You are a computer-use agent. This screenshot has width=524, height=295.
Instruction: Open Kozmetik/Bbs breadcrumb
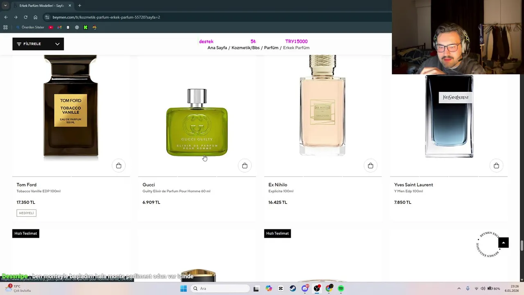(x=246, y=48)
